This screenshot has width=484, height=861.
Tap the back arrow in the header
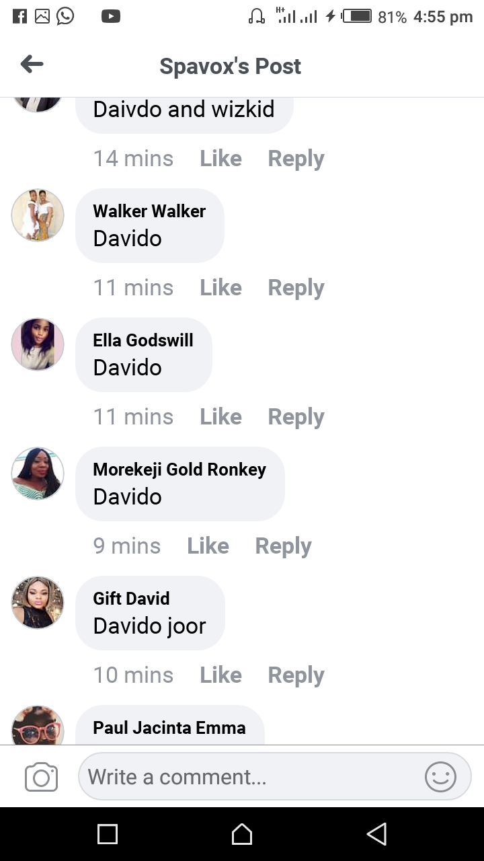pyautogui.click(x=32, y=65)
